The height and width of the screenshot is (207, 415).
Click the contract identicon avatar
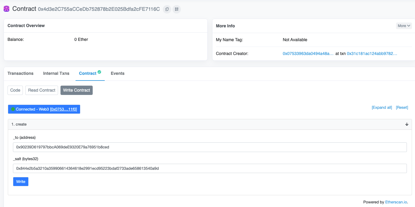7,9
